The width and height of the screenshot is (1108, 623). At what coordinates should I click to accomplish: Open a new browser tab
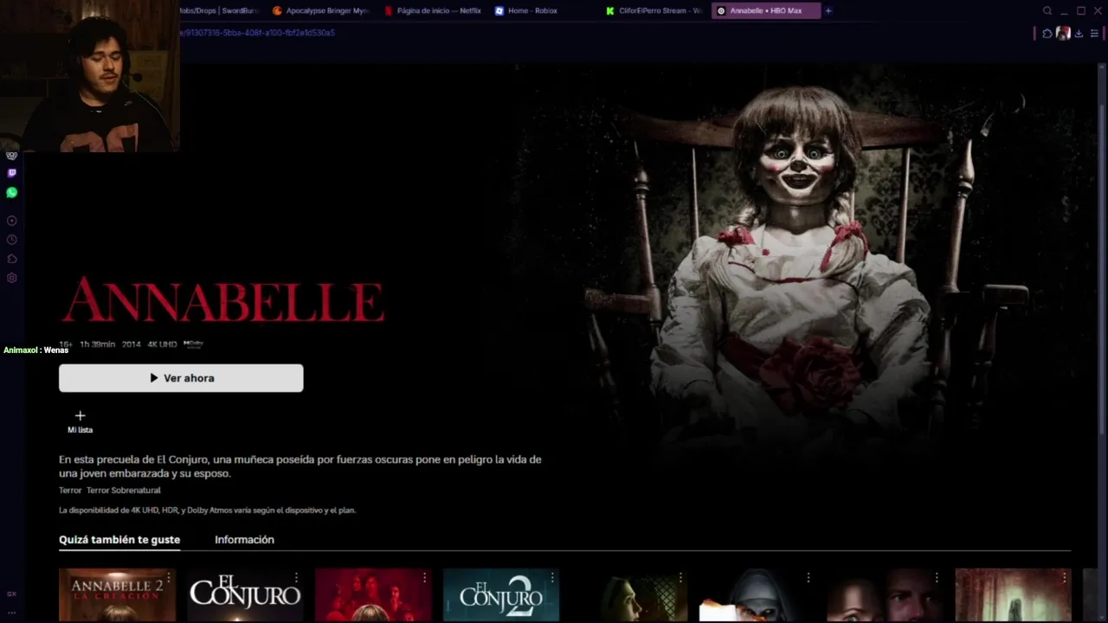(828, 11)
